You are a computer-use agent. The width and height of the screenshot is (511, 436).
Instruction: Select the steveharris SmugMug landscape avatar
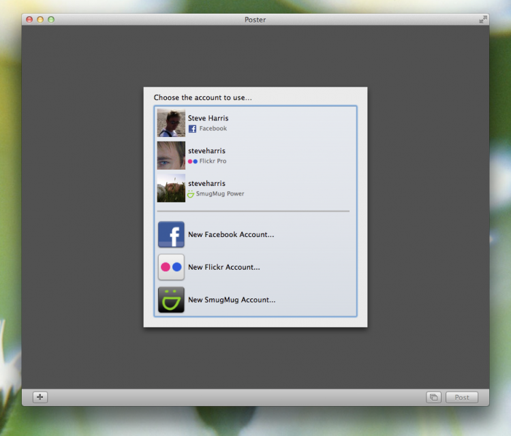point(171,188)
